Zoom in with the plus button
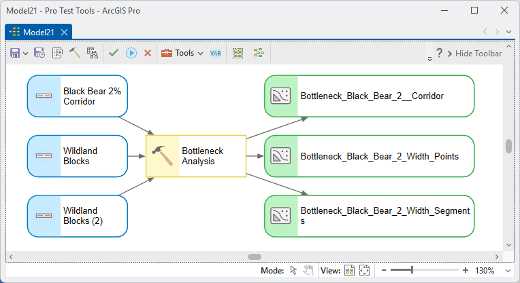 coord(466,270)
